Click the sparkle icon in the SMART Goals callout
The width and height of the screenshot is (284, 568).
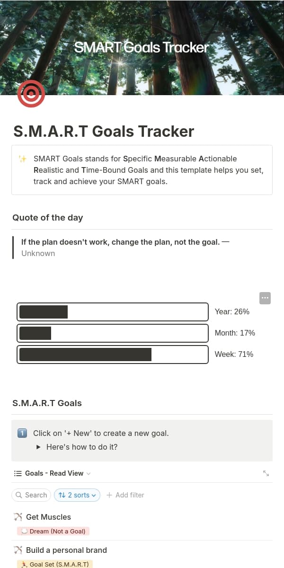23,159
